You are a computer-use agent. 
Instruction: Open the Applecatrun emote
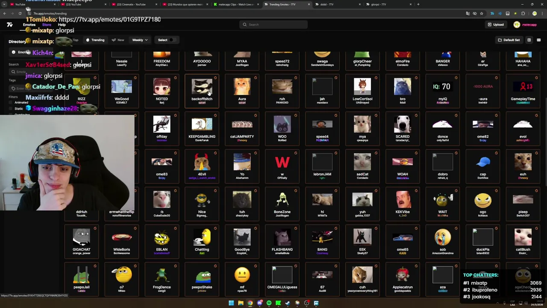point(403,279)
